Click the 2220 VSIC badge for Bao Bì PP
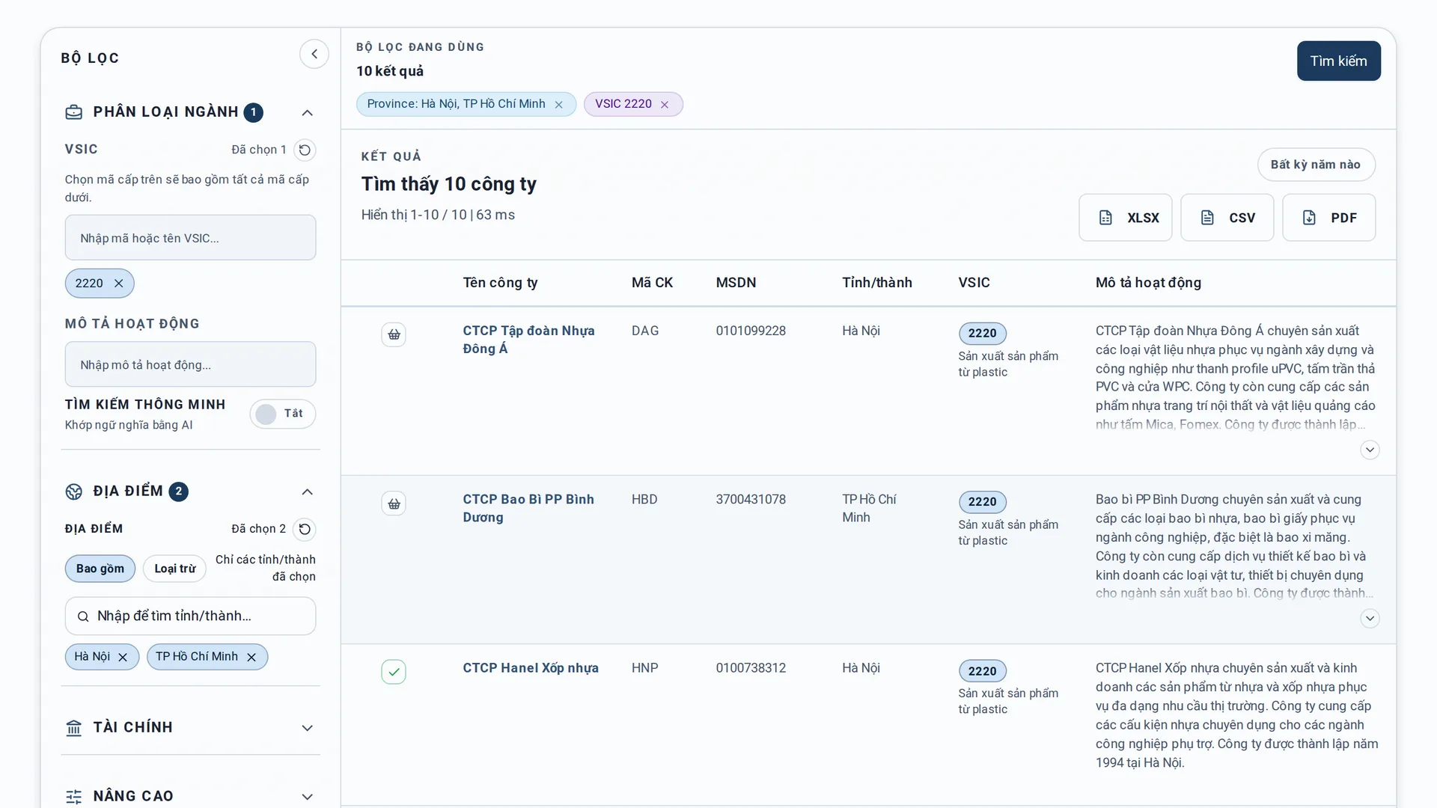This screenshot has height=808, width=1437. point(982,502)
